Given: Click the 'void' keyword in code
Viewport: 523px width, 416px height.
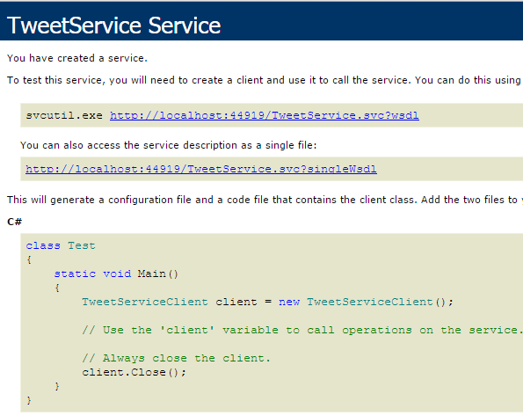Looking at the screenshot, I should [x=117, y=274].
